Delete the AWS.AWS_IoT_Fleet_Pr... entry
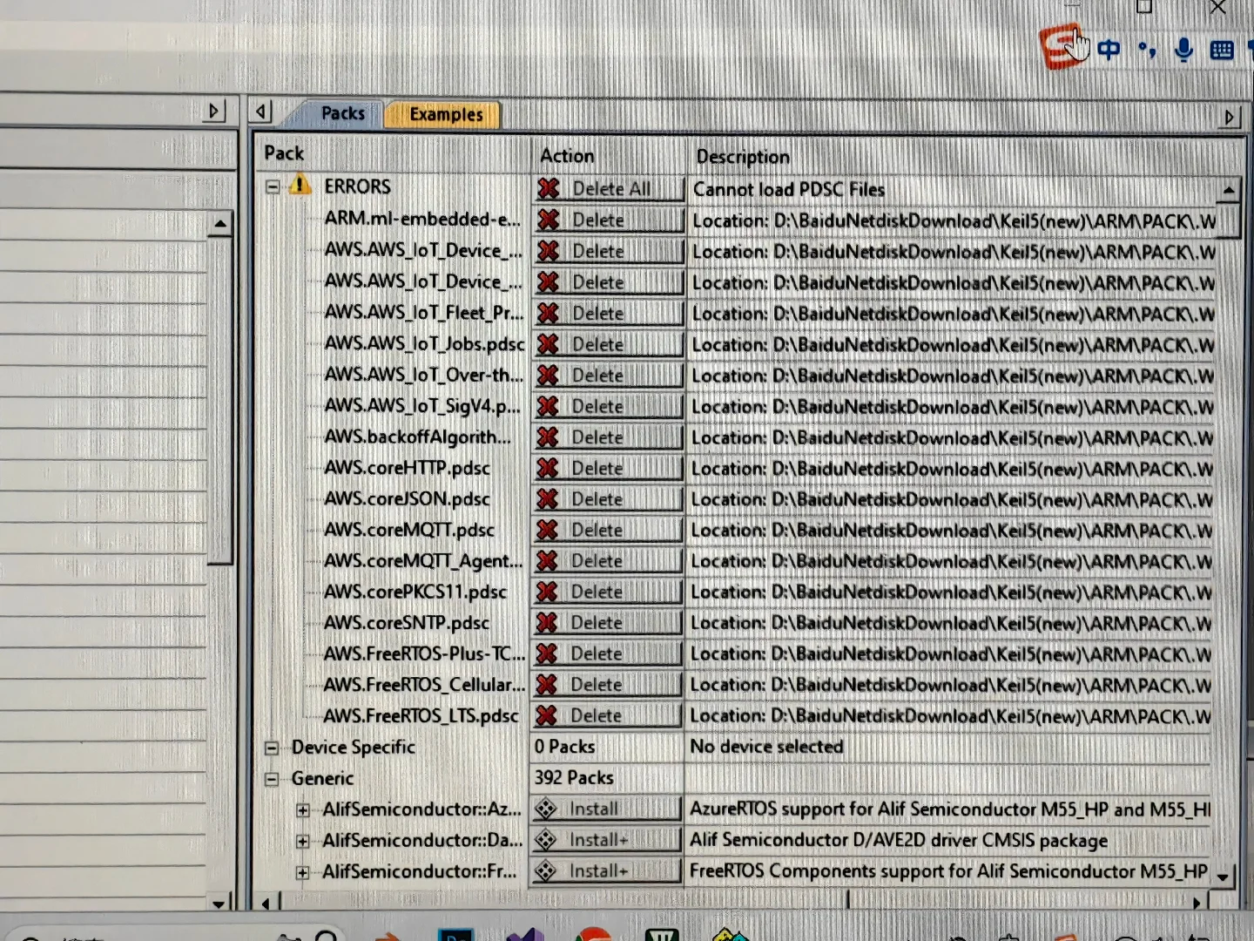 (x=608, y=313)
